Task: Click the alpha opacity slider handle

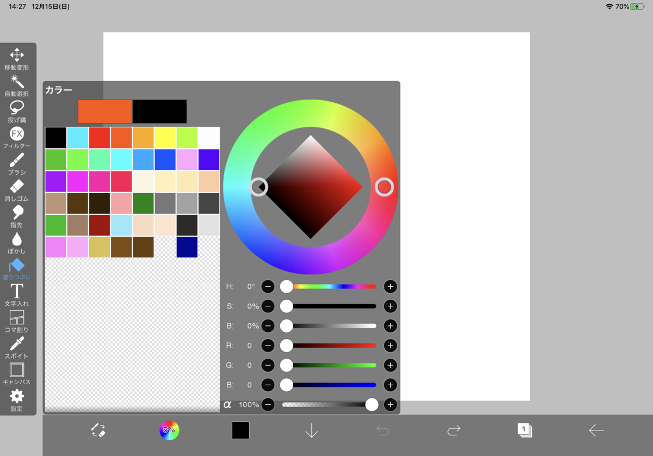Action: (372, 404)
